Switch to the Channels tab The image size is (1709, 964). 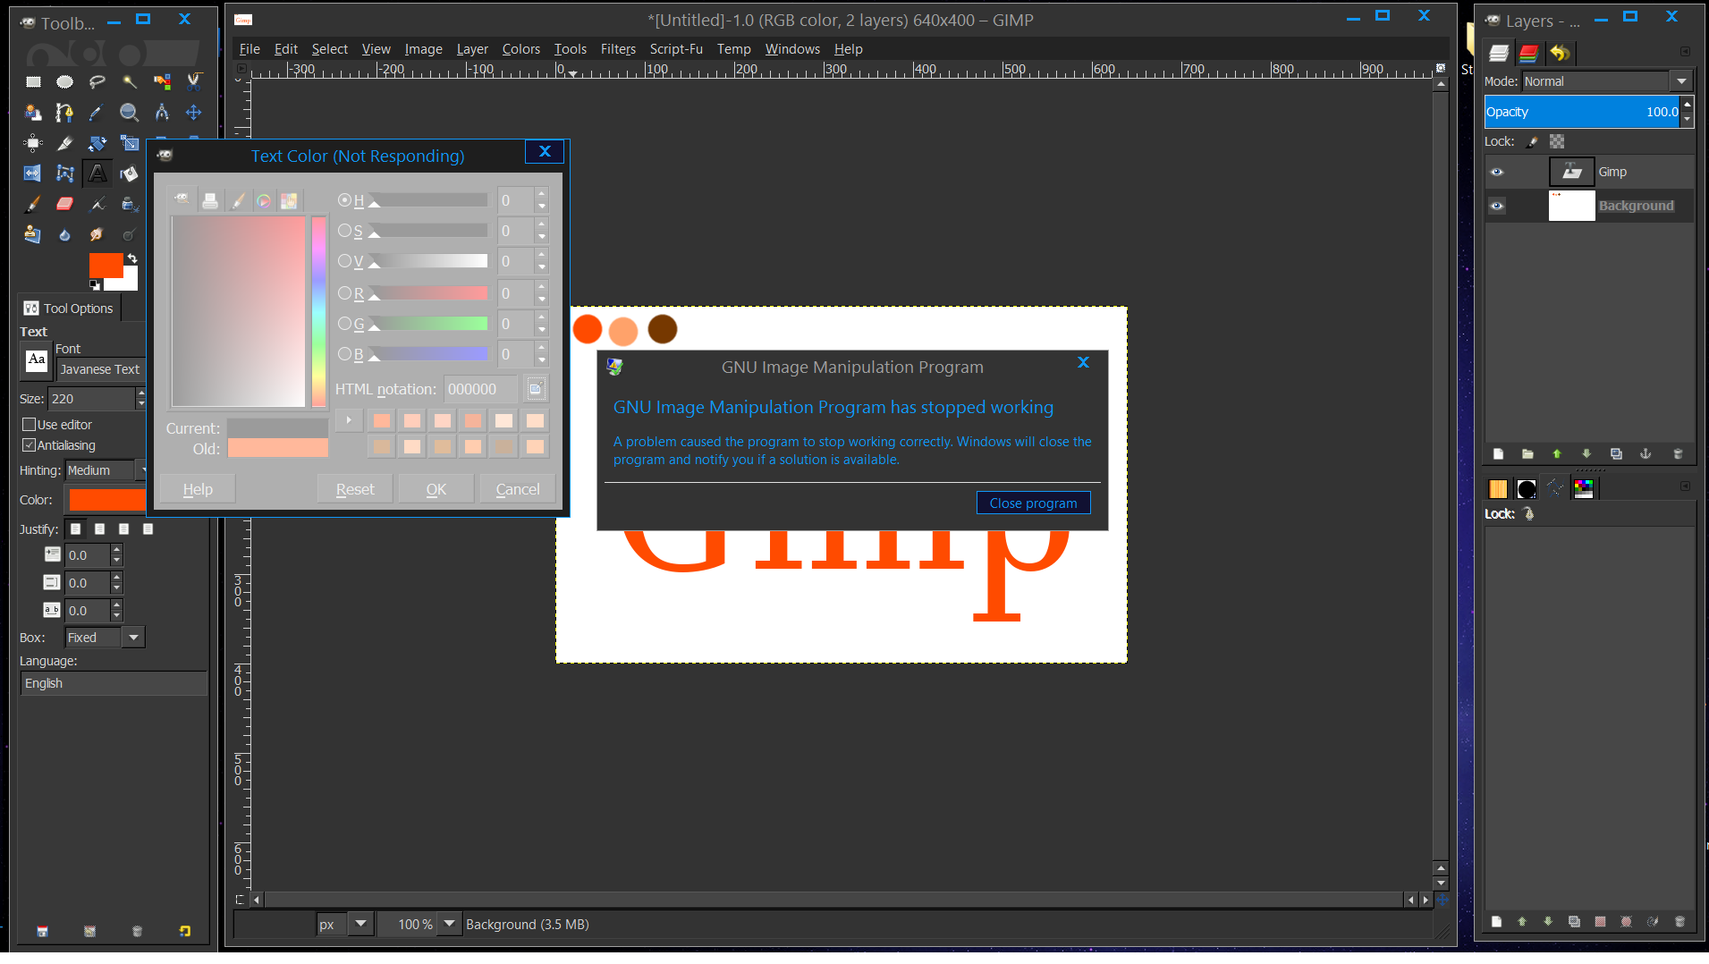1528,54
